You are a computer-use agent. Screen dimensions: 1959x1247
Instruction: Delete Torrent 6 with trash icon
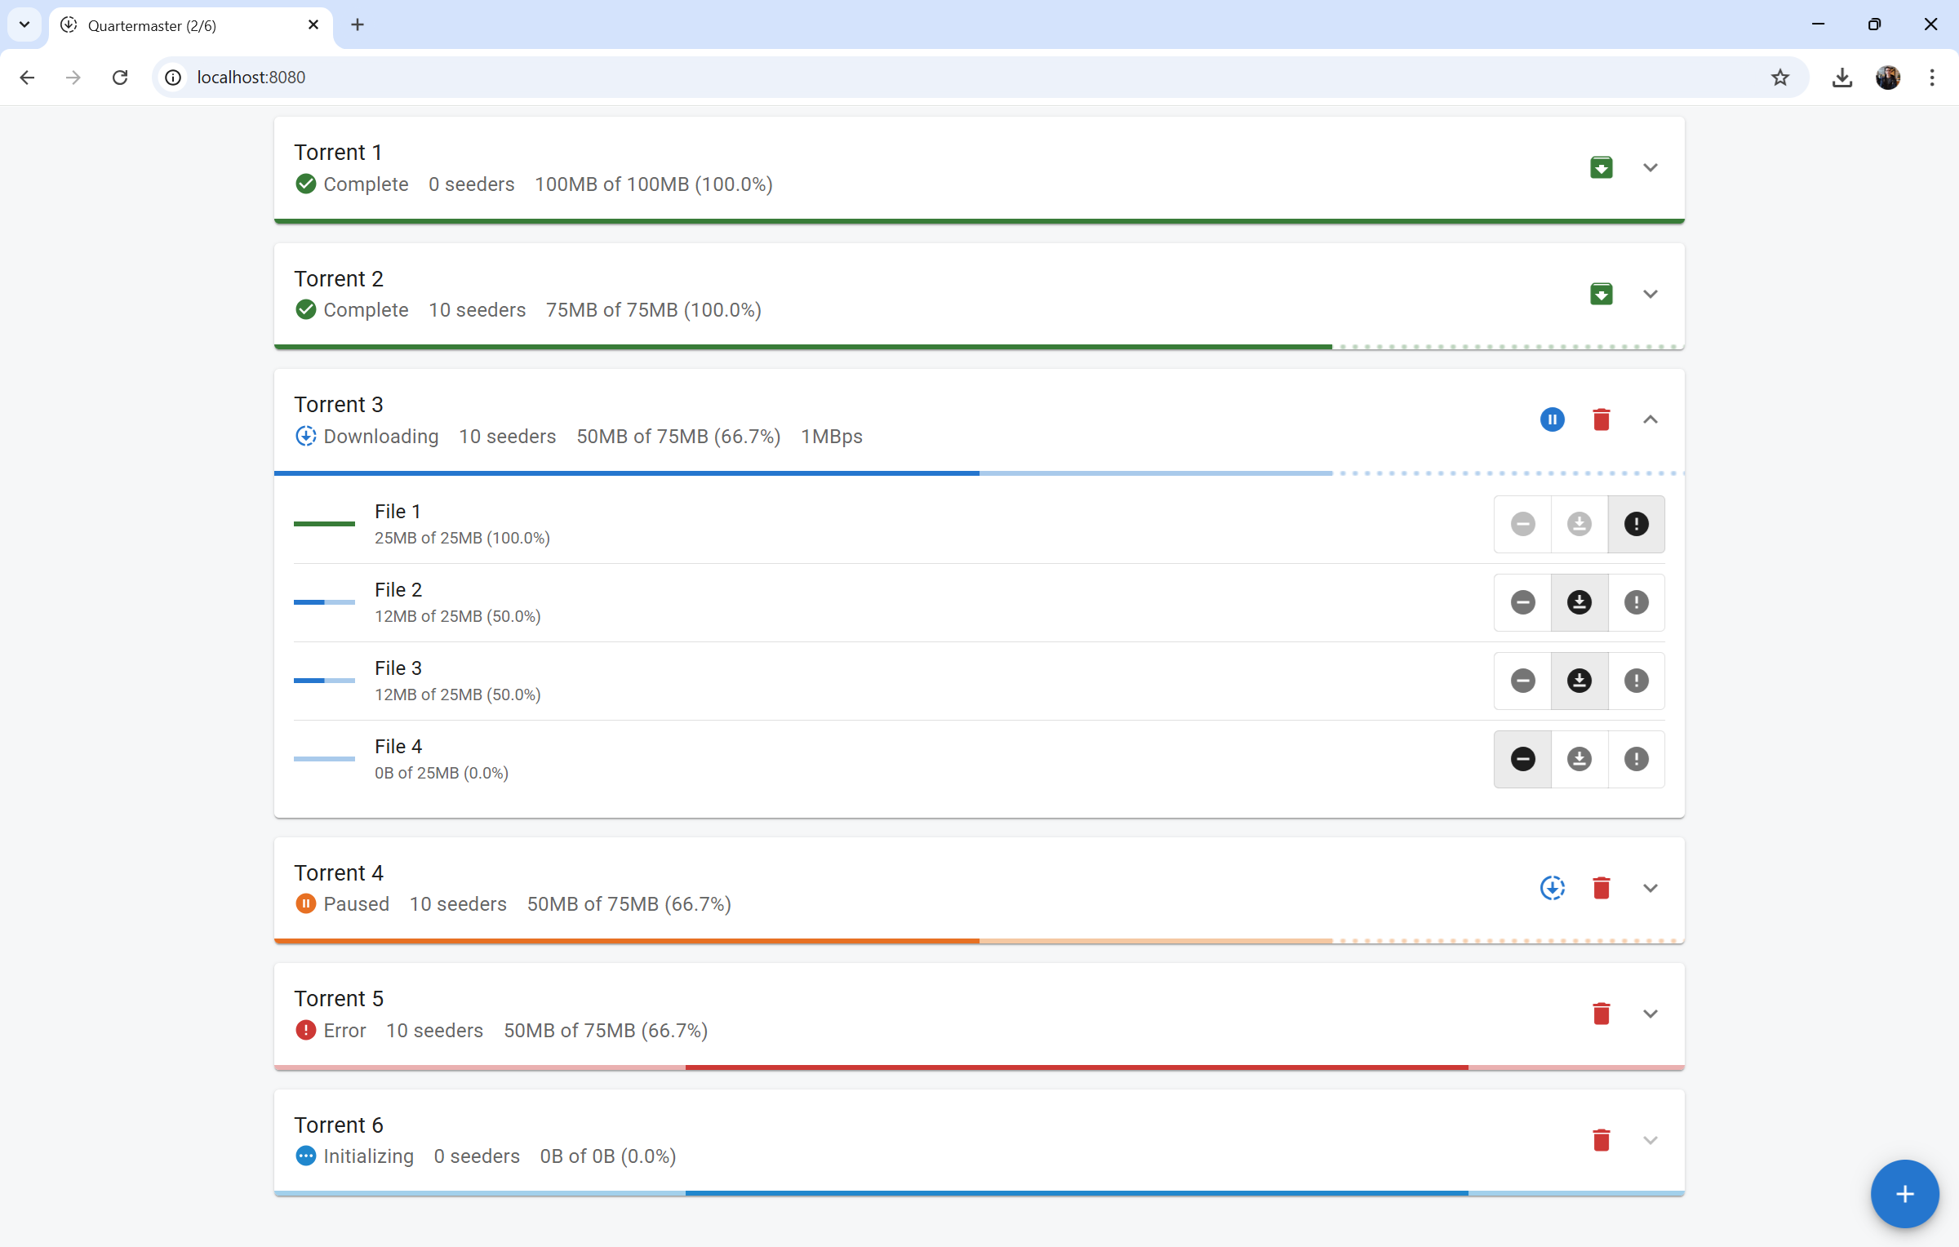coord(1601,1140)
